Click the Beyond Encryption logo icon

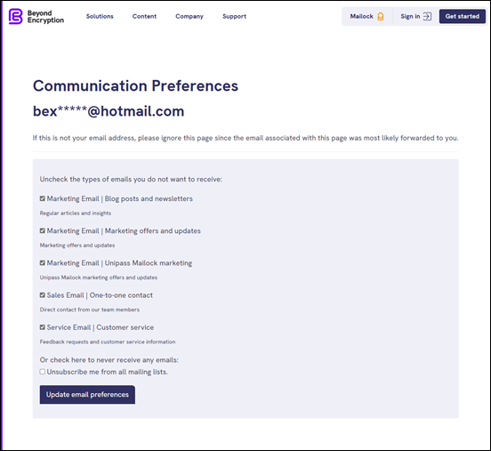point(16,16)
